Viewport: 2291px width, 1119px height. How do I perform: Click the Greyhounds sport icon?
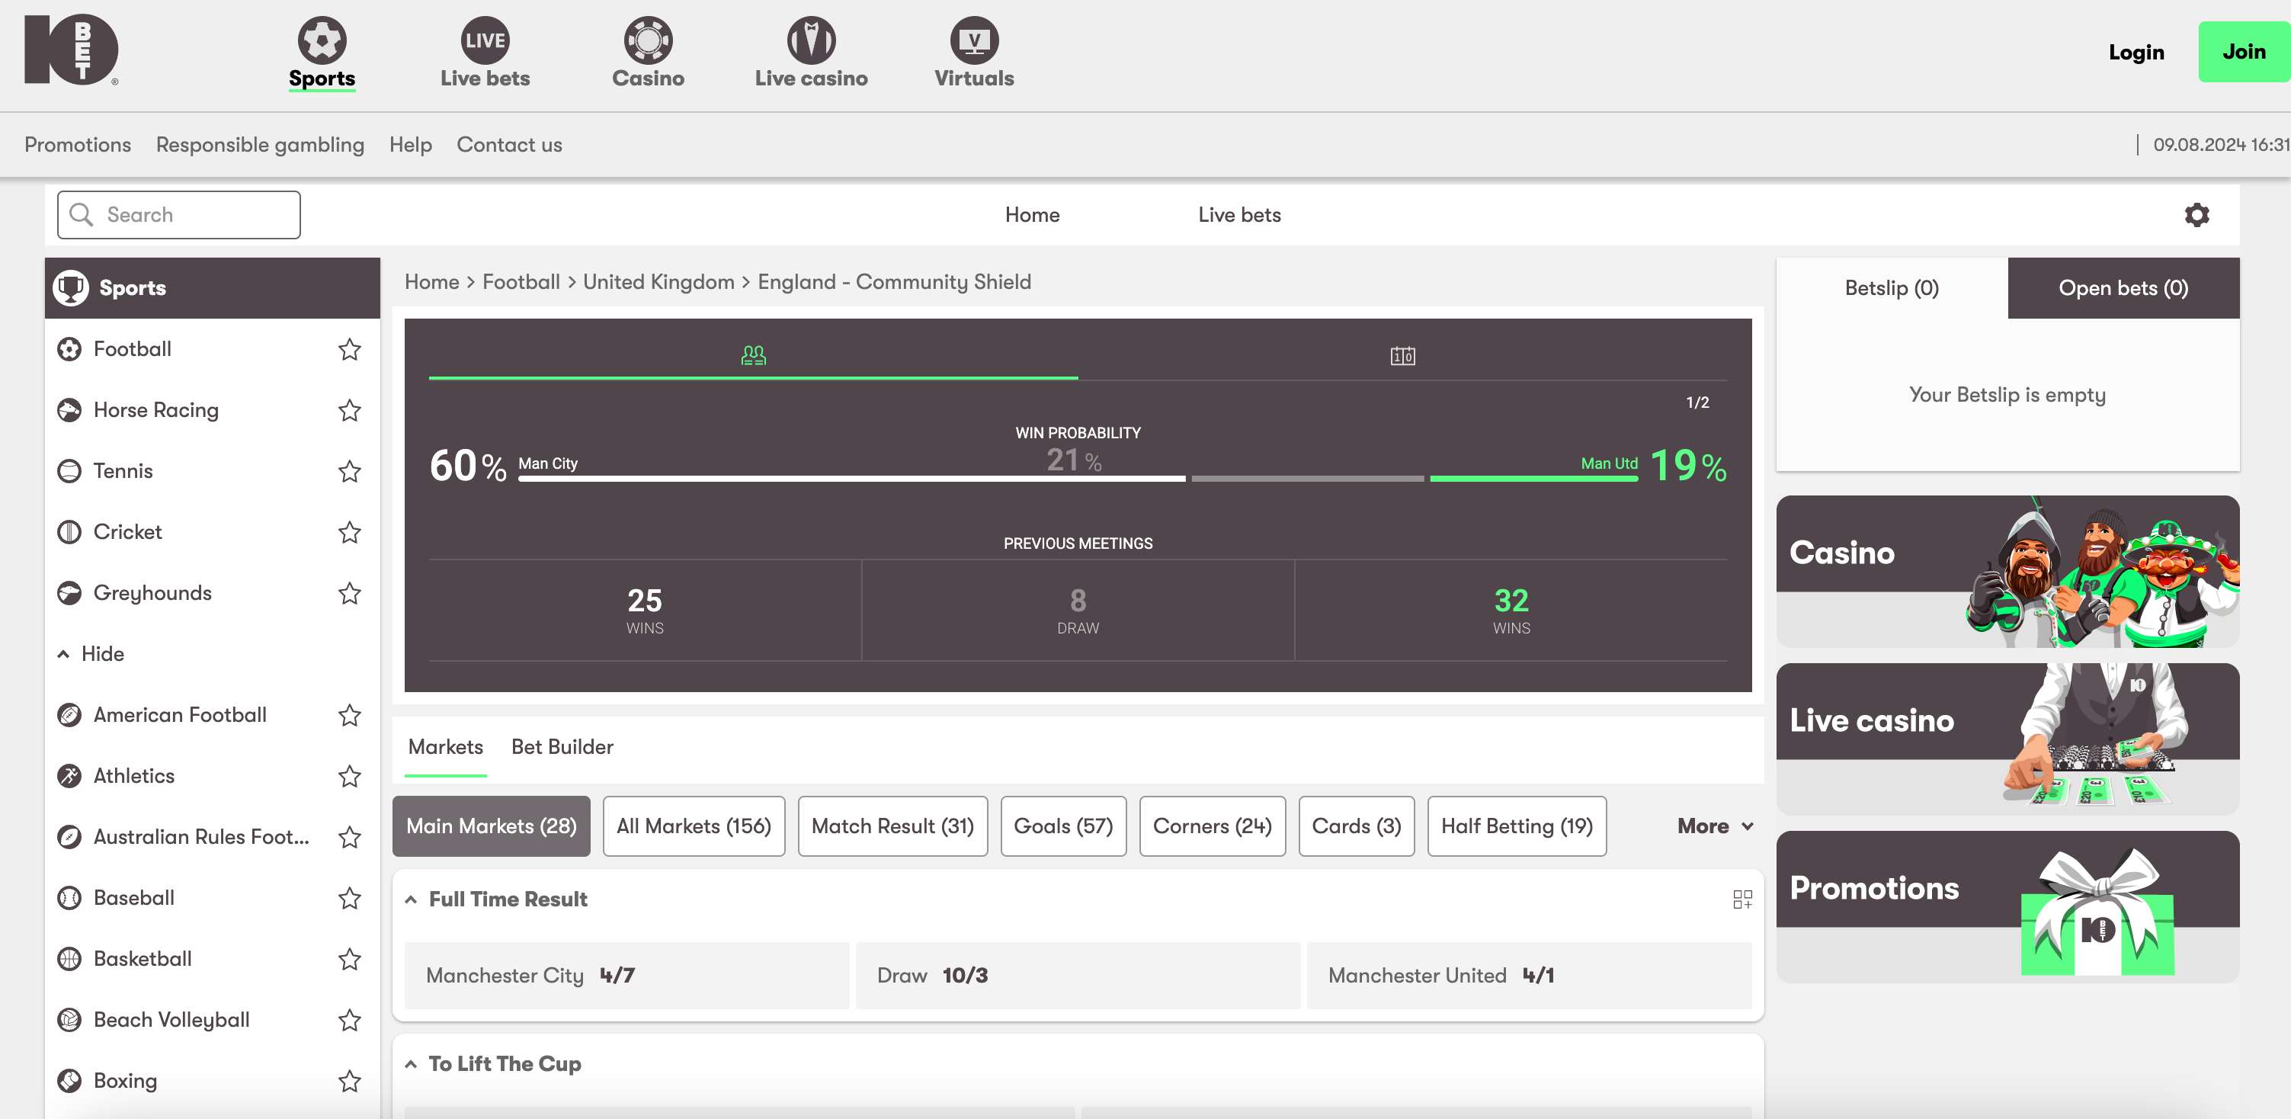tap(69, 592)
